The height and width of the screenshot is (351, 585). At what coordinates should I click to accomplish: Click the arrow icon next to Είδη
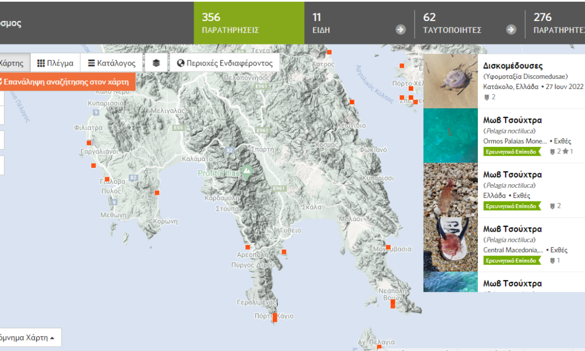pos(401,29)
